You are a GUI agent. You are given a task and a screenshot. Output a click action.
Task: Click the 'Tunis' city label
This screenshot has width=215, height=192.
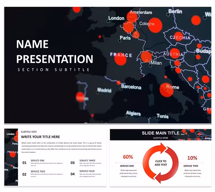click(163, 116)
